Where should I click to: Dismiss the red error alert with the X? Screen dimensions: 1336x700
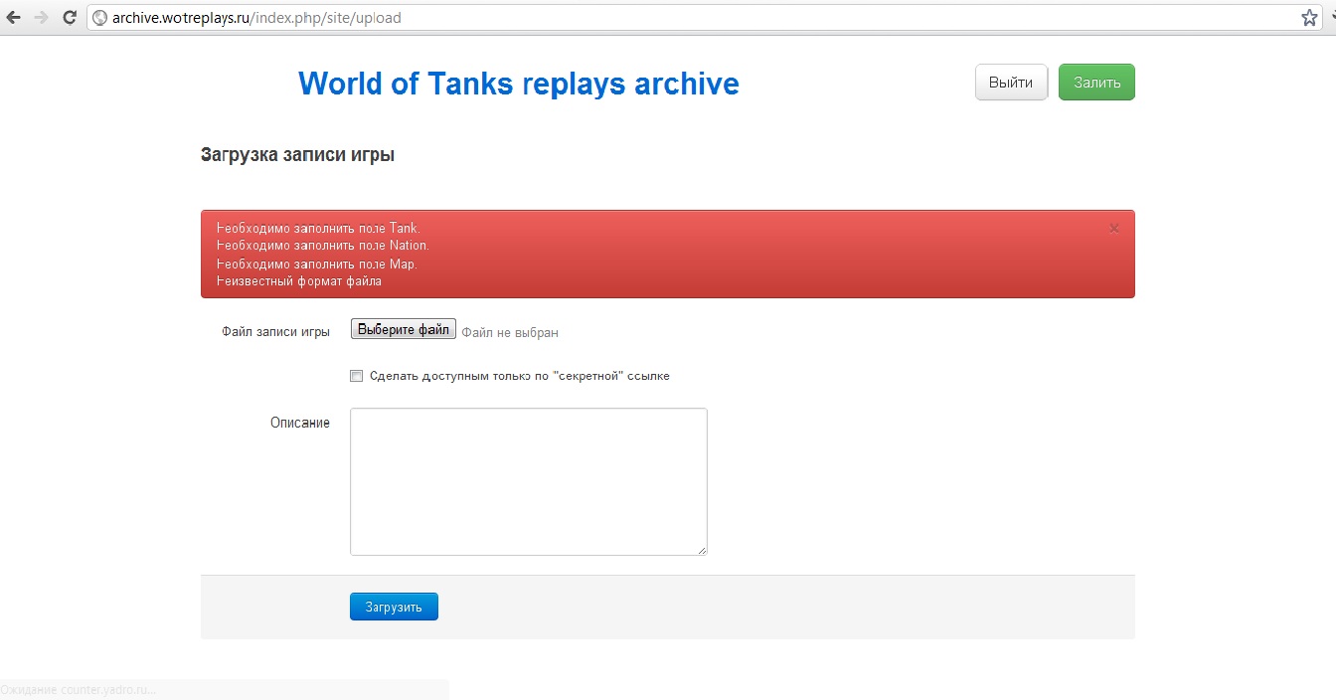pyautogui.click(x=1113, y=228)
